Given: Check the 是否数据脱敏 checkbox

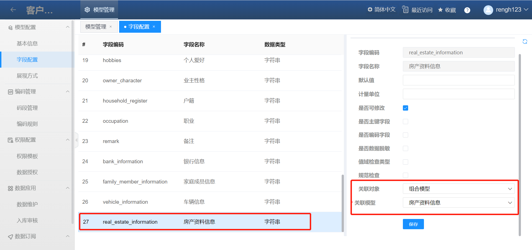Looking at the screenshot, I should coord(405,149).
